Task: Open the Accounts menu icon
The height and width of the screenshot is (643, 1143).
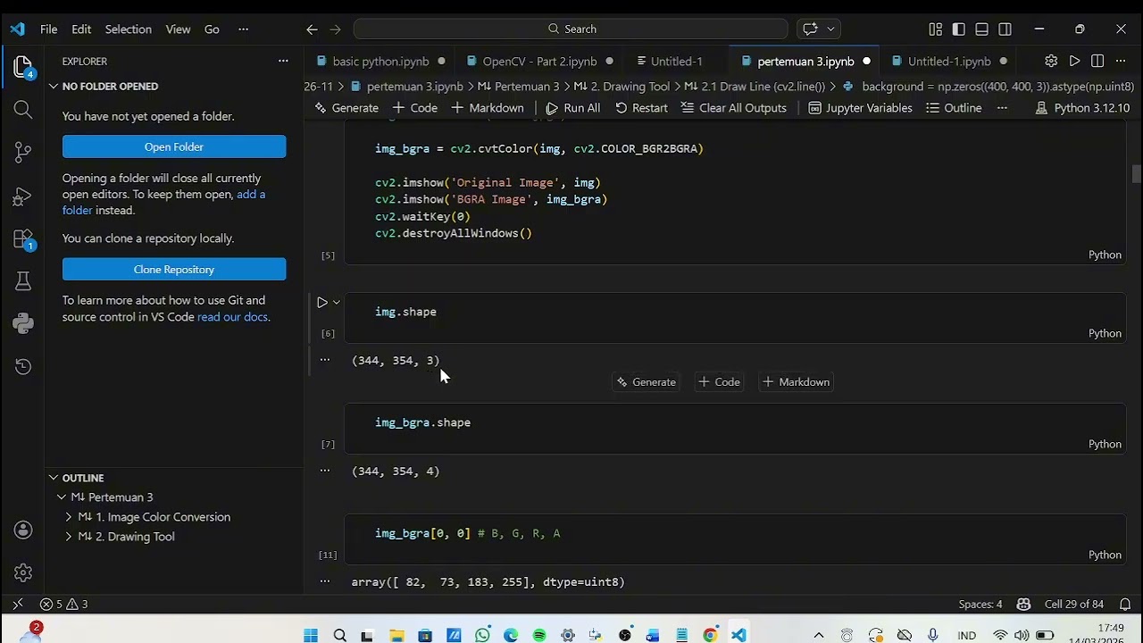Action: pos(23,530)
